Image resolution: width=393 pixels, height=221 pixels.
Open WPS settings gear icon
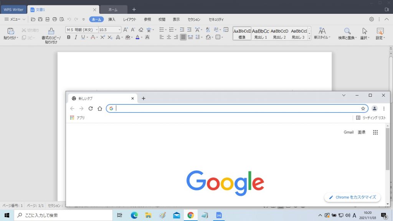tap(372, 19)
